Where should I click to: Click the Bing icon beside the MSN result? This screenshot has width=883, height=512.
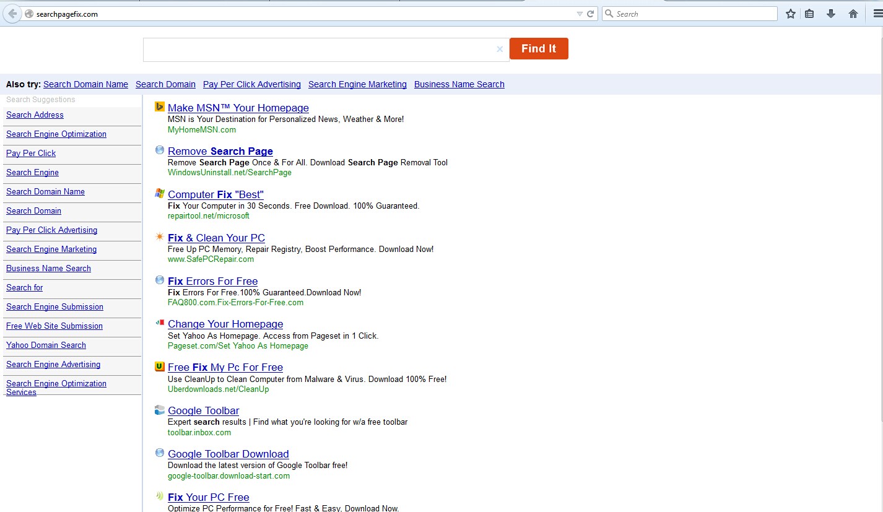pos(160,106)
